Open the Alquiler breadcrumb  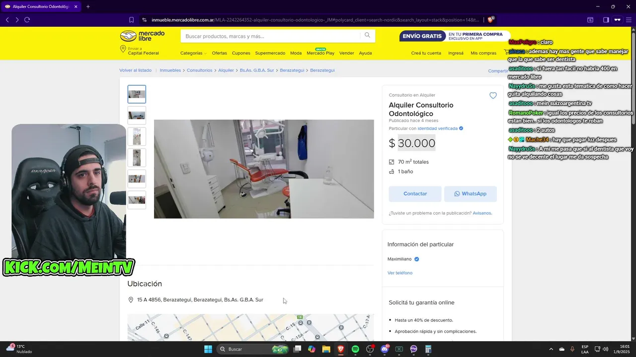[x=226, y=70]
